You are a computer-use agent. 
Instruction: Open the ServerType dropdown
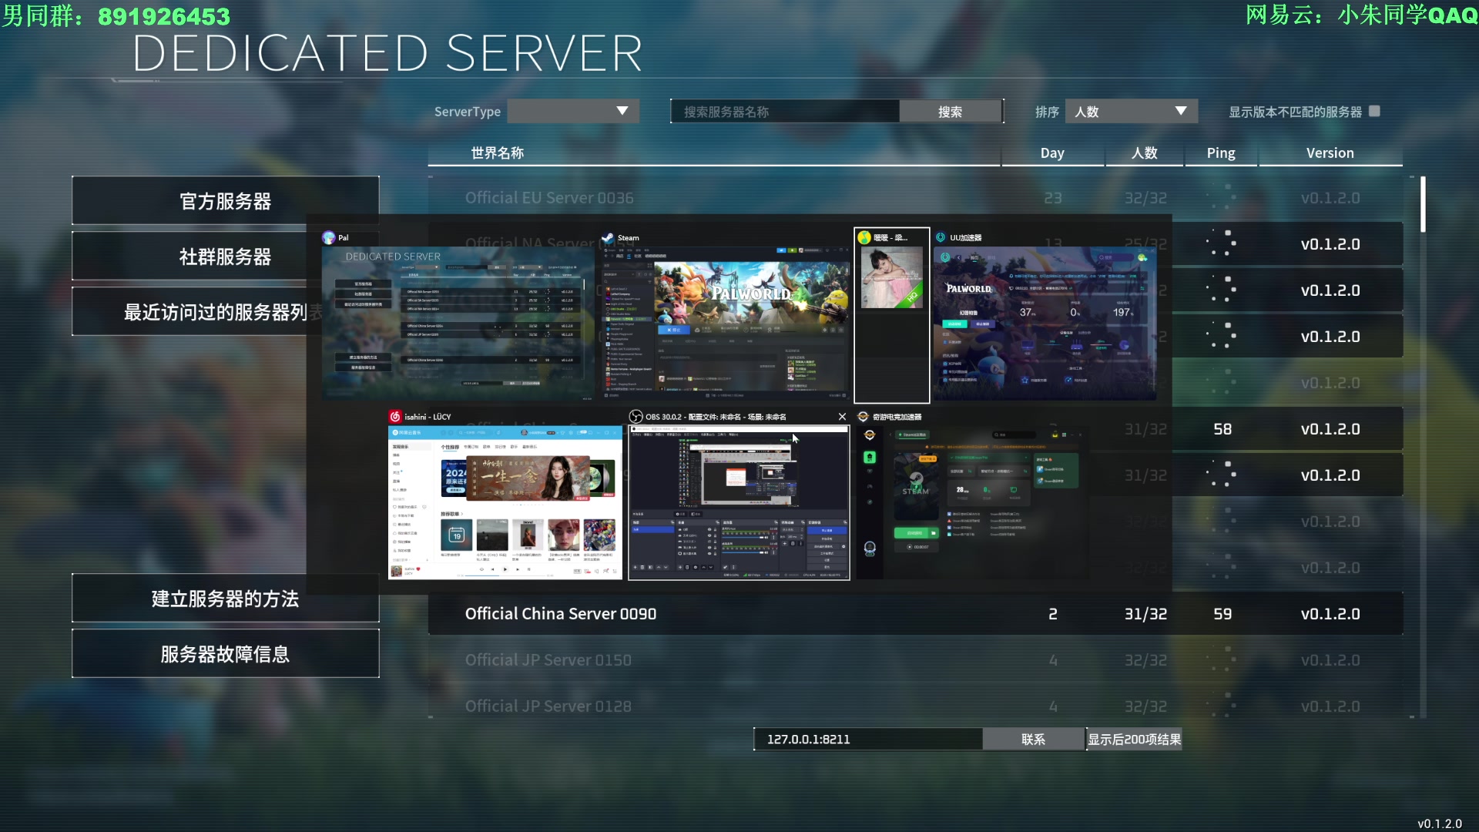pos(573,112)
